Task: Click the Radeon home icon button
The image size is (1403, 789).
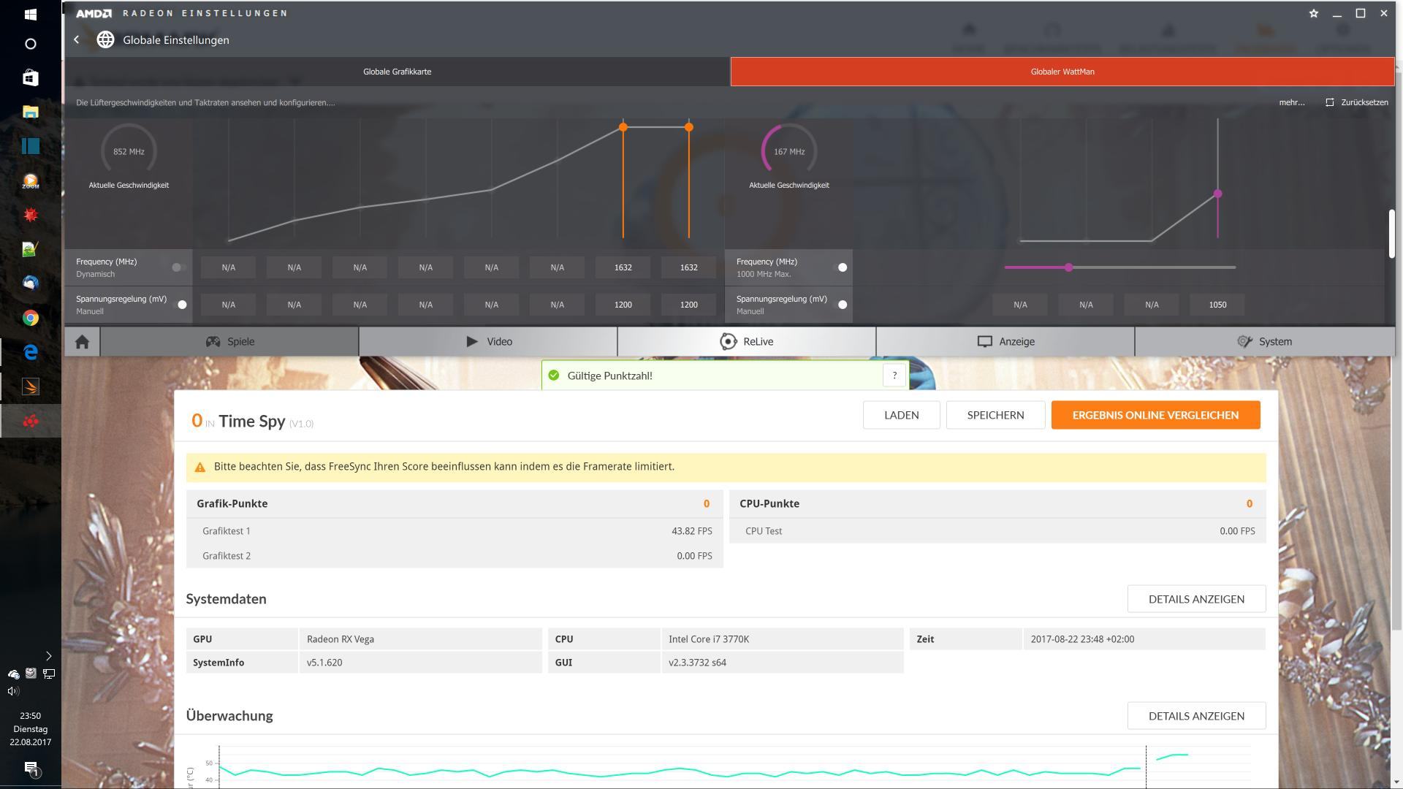Action: (x=82, y=341)
